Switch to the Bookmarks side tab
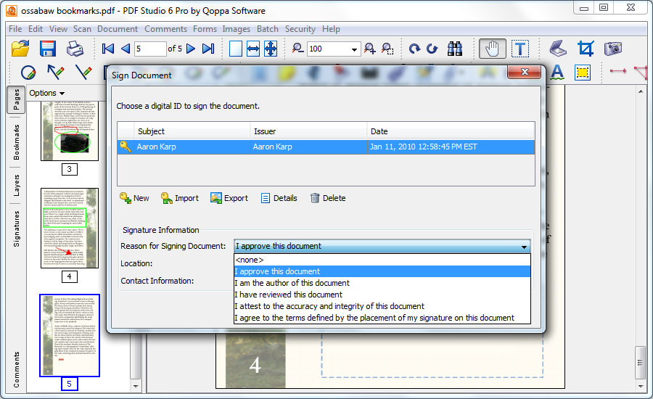653x399 pixels. pyautogui.click(x=16, y=142)
